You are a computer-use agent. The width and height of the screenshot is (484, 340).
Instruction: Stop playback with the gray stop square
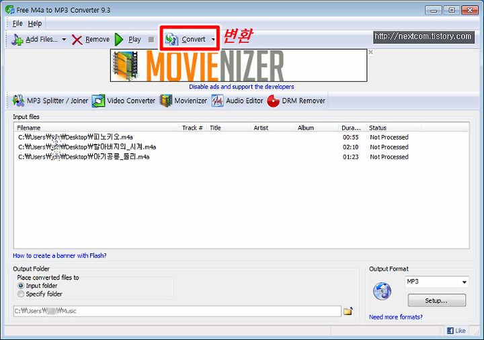[x=151, y=40]
